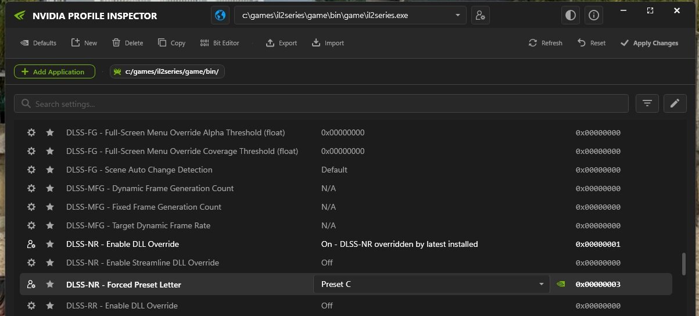Star the Fixed Frame Generation Count setting
699x316 pixels.
tap(50, 207)
